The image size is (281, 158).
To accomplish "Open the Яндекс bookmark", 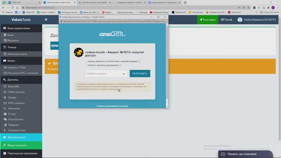I will pyautogui.click(x=107, y=12).
